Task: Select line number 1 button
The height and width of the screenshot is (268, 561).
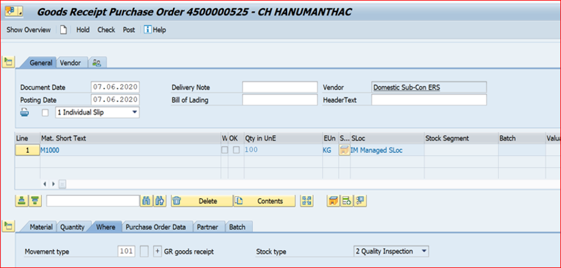Action: point(27,150)
